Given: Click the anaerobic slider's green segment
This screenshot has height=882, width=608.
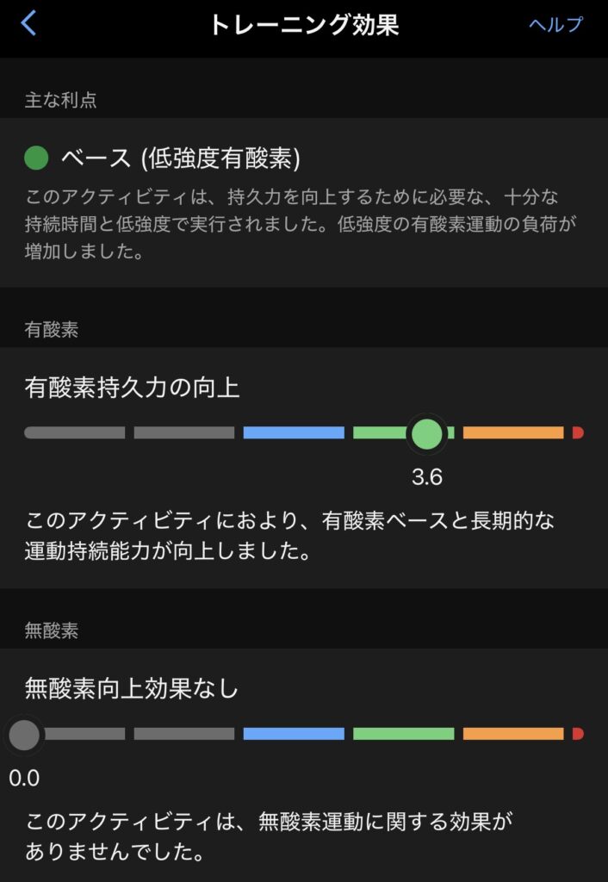Looking at the screenshot, I should (x=403, y=734).
